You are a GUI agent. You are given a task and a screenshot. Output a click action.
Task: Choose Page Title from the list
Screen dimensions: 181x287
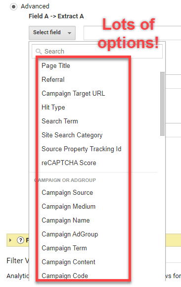click(x=56, y=65)
